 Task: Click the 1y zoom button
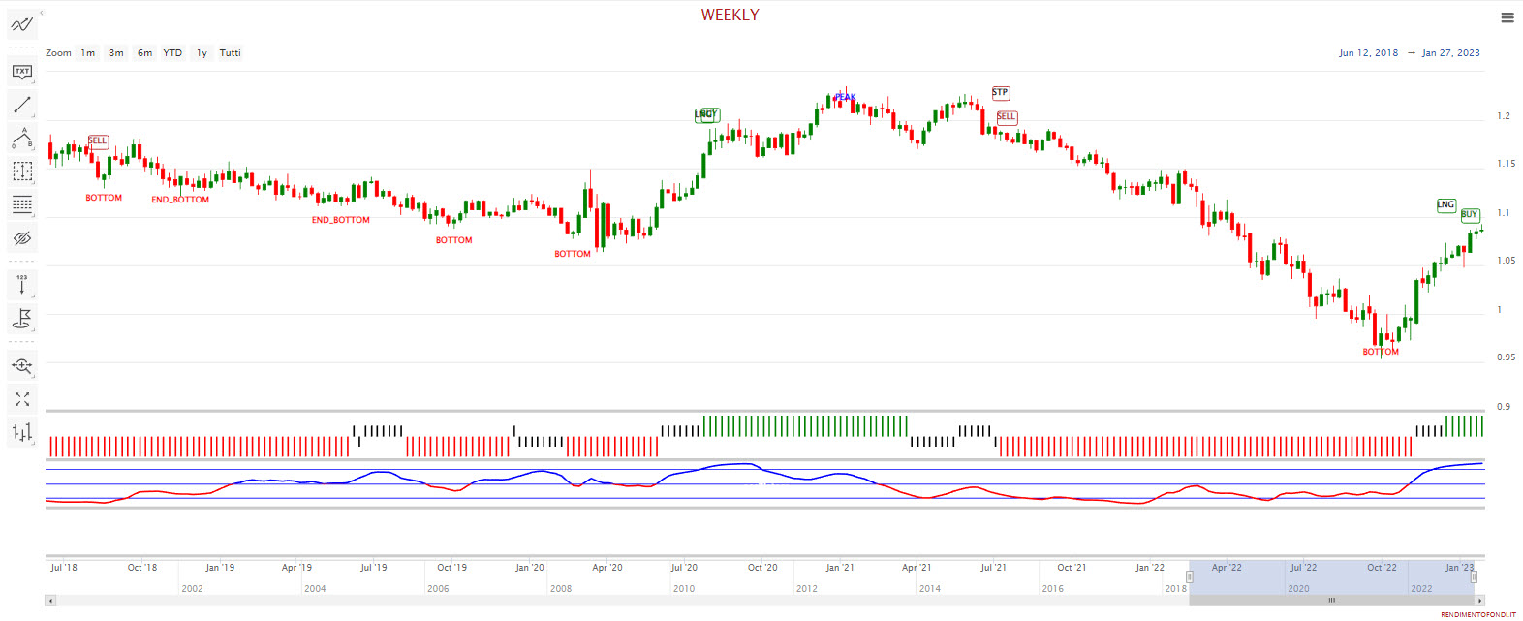coord(202,53)
